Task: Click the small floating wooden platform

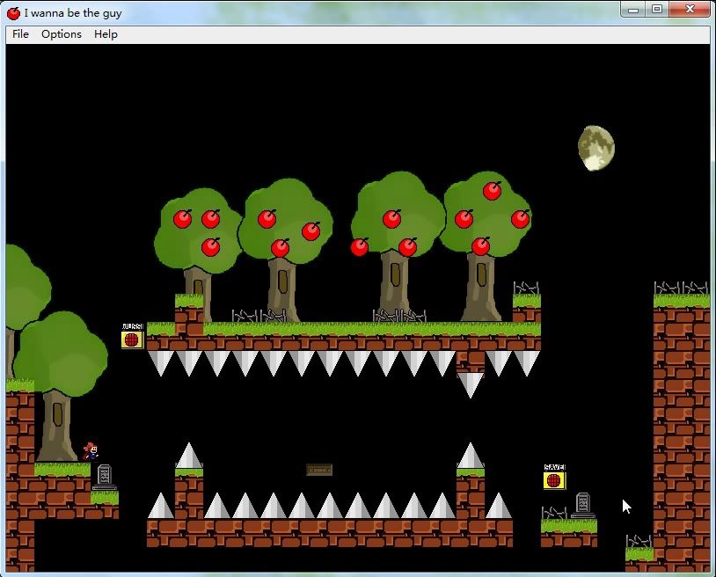Action: pos(319,470)
